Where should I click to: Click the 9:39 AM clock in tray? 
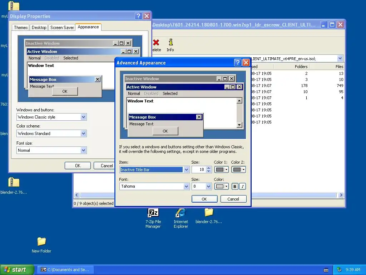pos(353,270)
